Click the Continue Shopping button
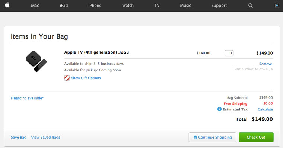Viewport: 283px width, 148px height. tap(212, 137)
